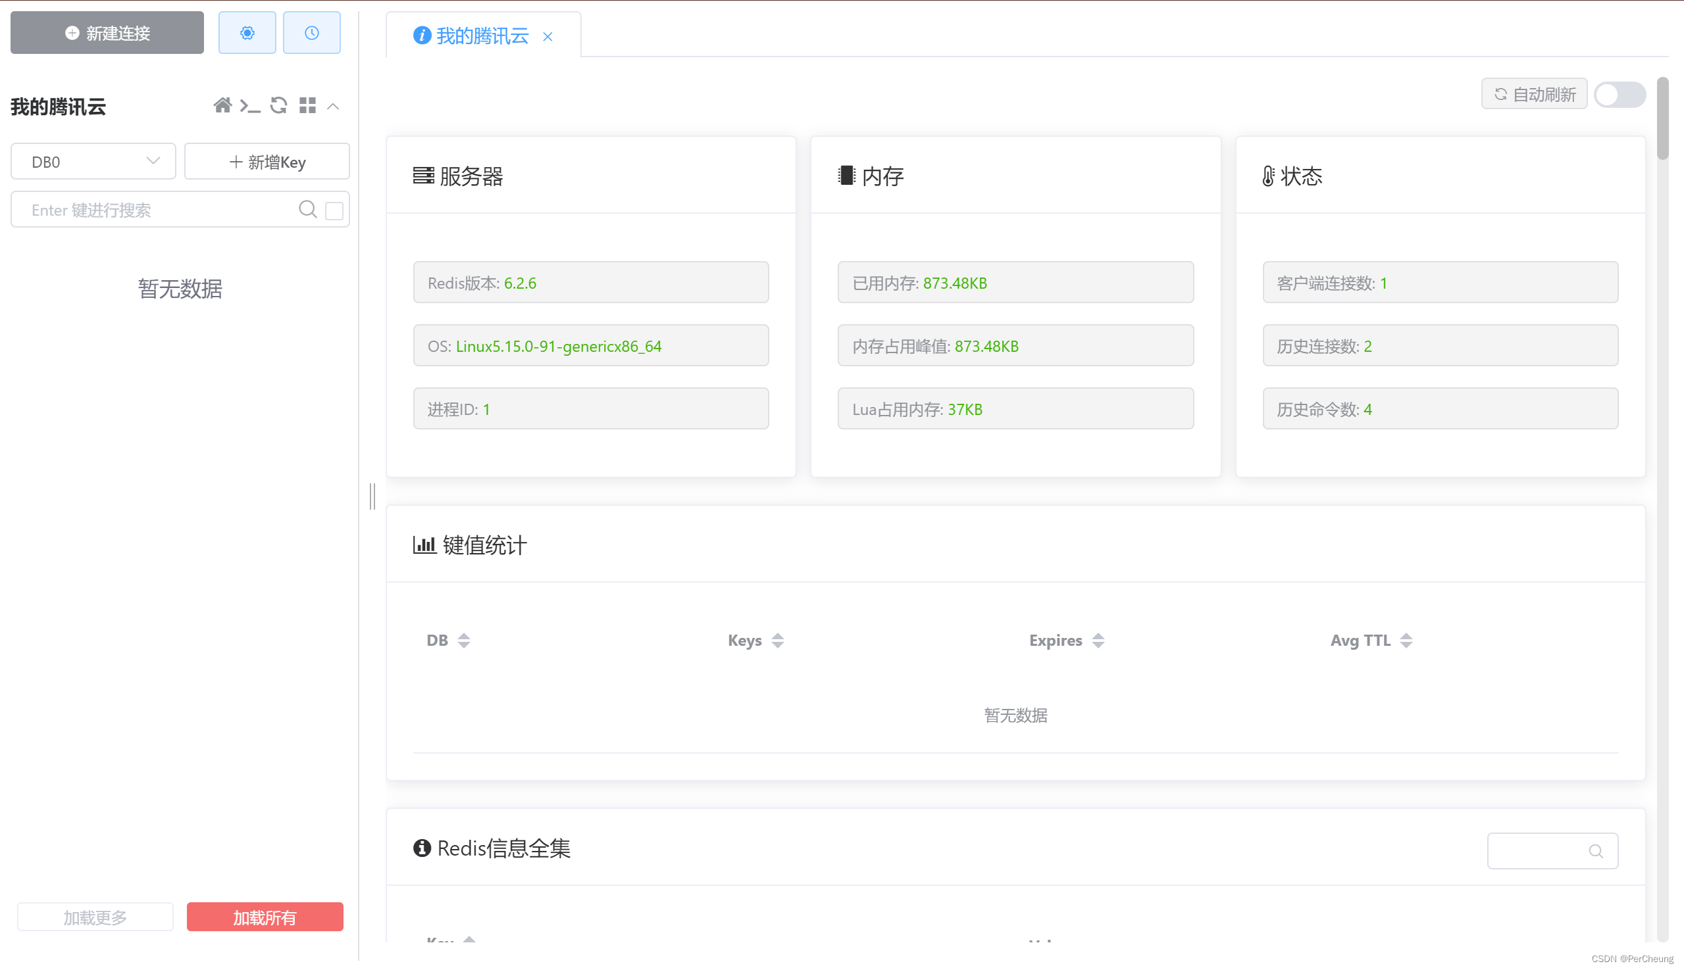Collapse the 我的腾讯云 connection panel
Screen dimensions: 1684x970
334,106
